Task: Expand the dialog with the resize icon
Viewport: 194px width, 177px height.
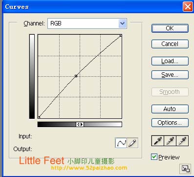Action: (x=185, y=169)
